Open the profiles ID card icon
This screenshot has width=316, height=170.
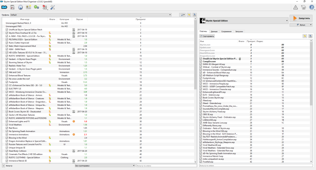tap(28, 8)
